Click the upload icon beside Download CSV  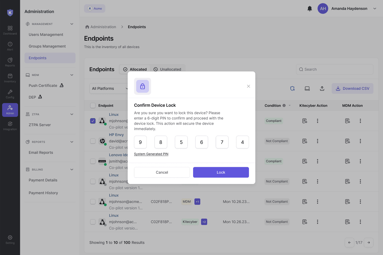coord(322,88)
